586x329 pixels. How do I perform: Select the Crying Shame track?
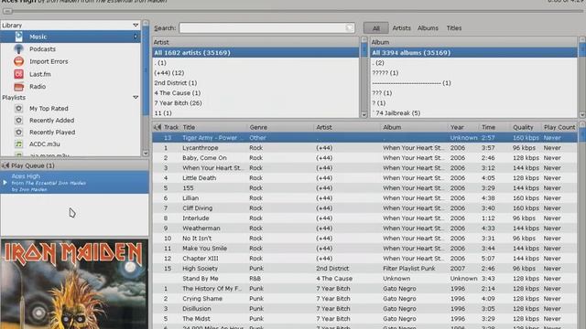(364, 299)
